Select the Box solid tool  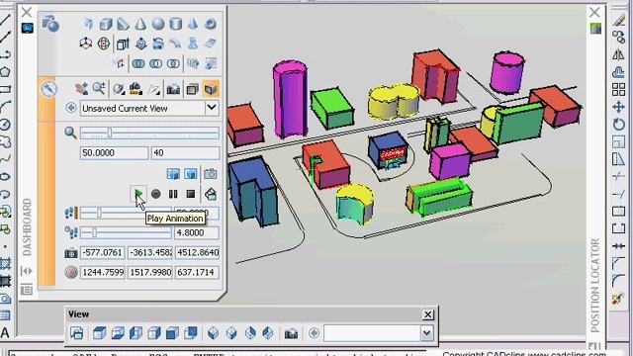pos(106,24)
